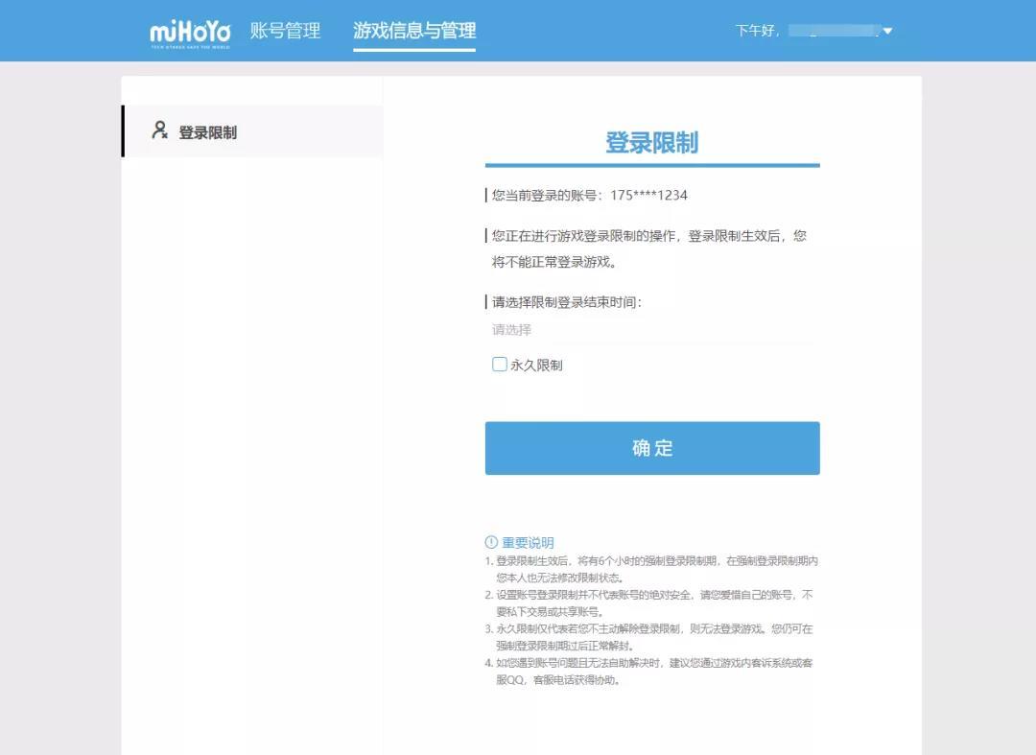This screenshot has height=755, width=1036.
Task: Click the miHoYo logo
Action: pyautogui.click(x=190, y=33)
